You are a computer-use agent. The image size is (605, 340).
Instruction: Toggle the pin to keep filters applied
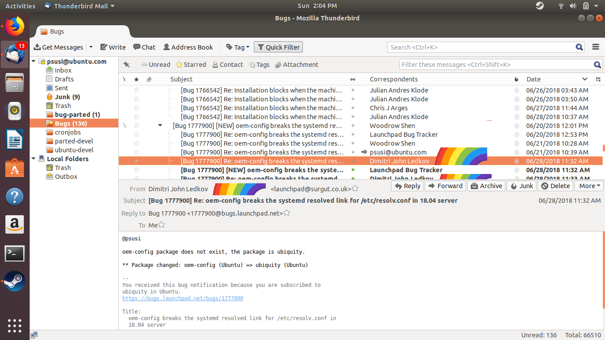[127, 65]
